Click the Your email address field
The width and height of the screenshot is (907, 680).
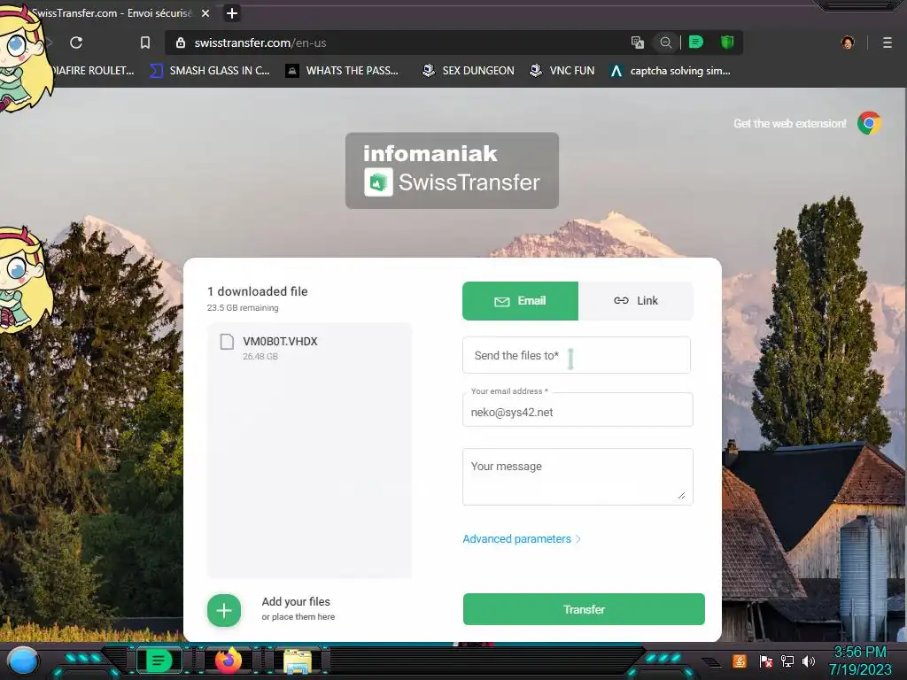point(578,410)
